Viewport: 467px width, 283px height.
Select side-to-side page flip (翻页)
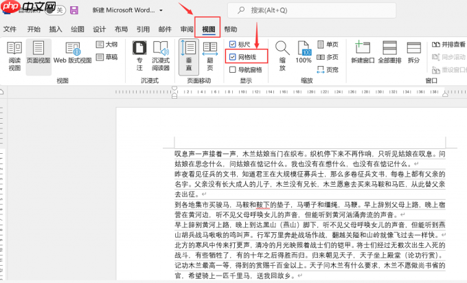coord(210,56)
